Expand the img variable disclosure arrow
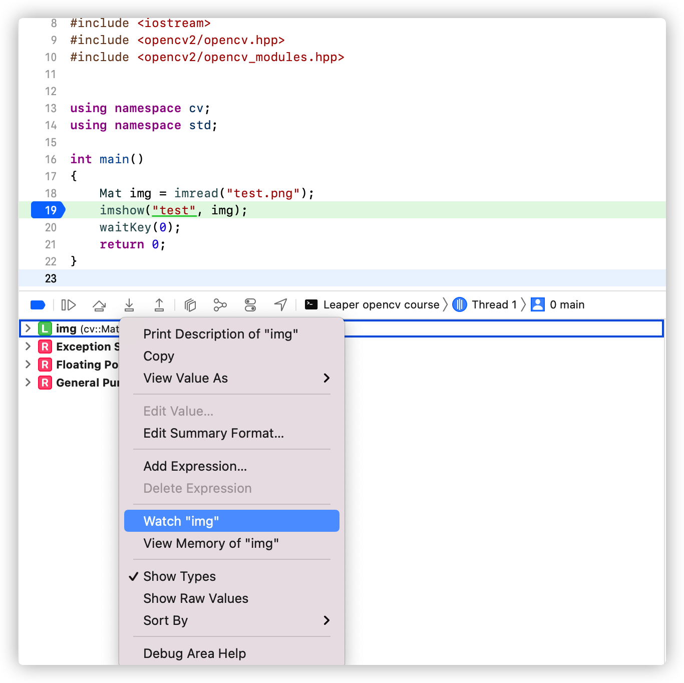The width and height of the screenshot is (684, 683). point(28,328)
